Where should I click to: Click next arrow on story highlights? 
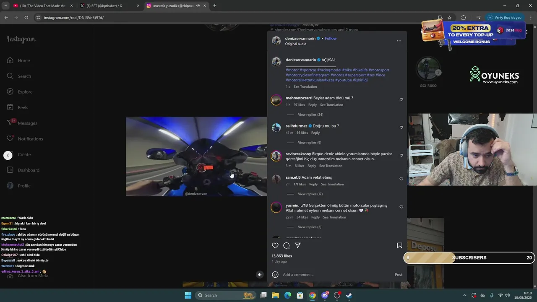point(438,73)
